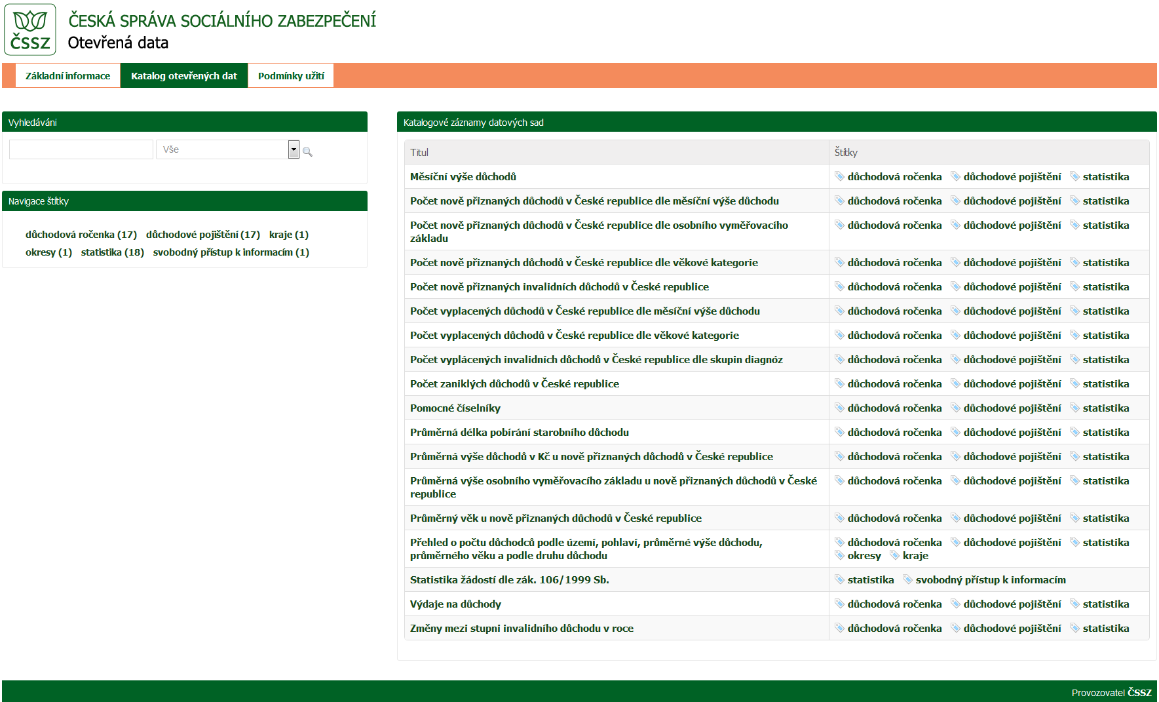Screen dimensions: 1159x702
Task: Click statistika tag in Statistika žádostí row
Action: pyautogui.click(x=871, y=579)
